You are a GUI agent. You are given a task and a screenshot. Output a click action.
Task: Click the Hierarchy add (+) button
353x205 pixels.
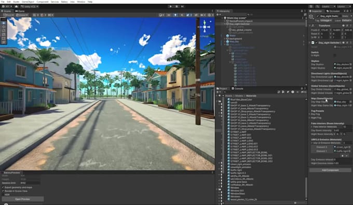point(218,14)
